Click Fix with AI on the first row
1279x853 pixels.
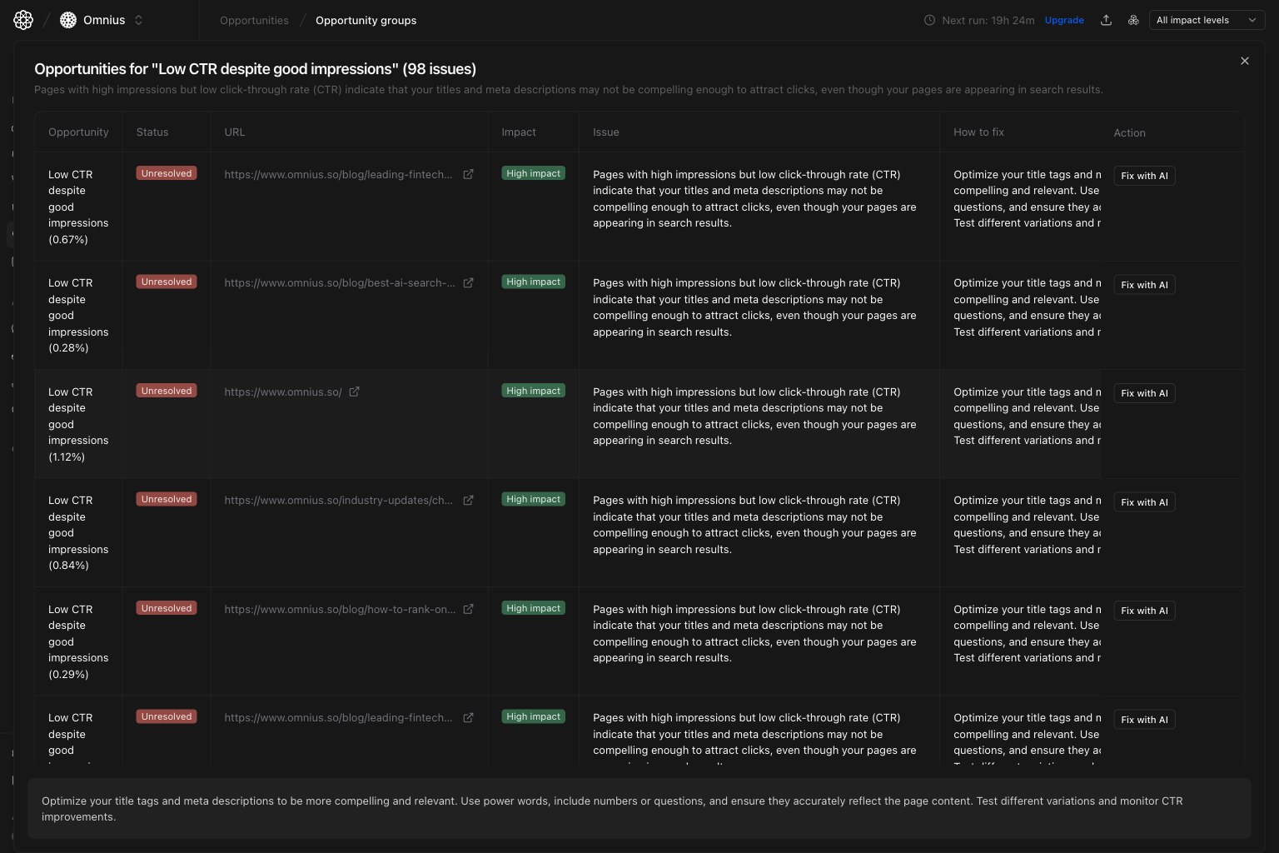click(1144, 175)
